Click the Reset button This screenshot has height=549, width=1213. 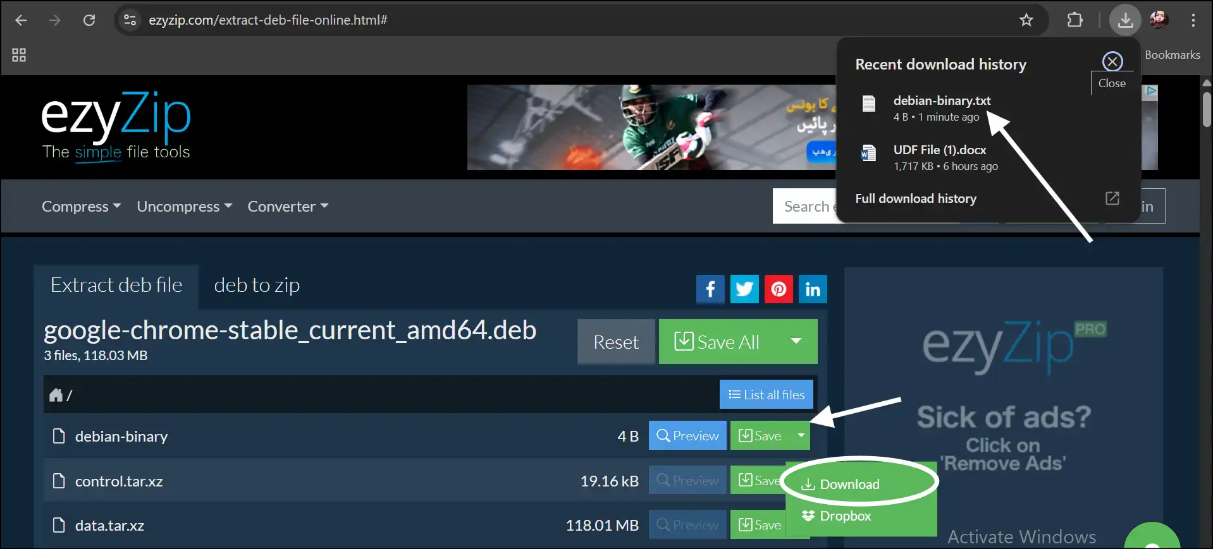click(616, 342)
